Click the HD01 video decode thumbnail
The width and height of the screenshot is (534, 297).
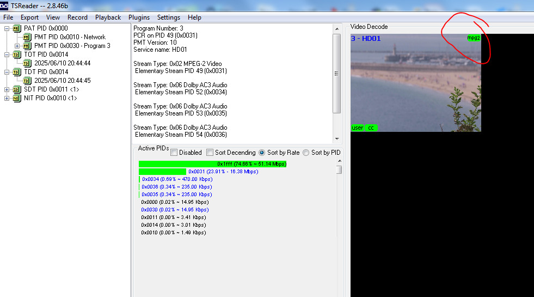(x=415, y=83)
